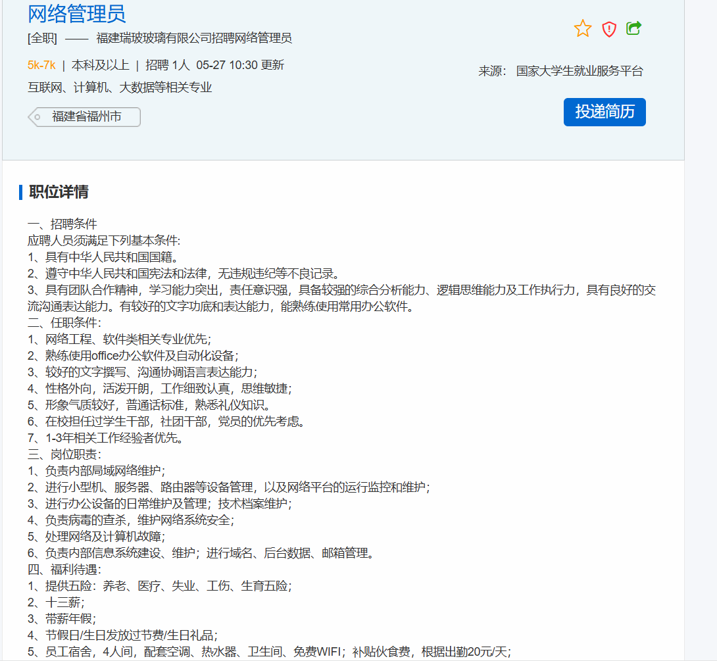Image resolution: width=717 pixels, height=661 pixels.
Task: Click the 职位详情 section heading
Action: [59, 192]
